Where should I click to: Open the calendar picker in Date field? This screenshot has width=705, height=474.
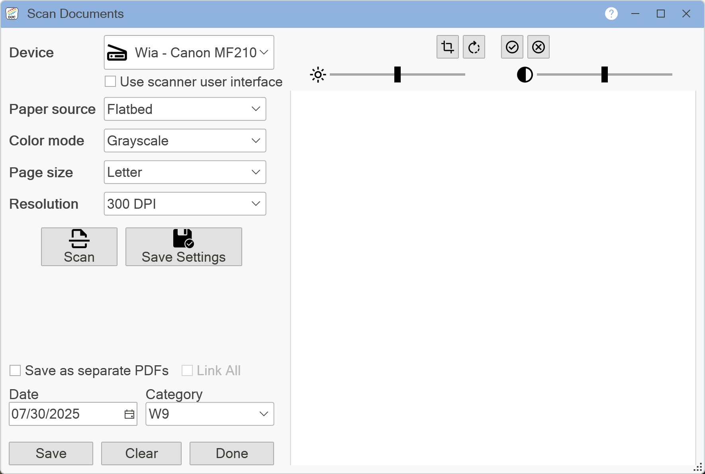(129, 414)
